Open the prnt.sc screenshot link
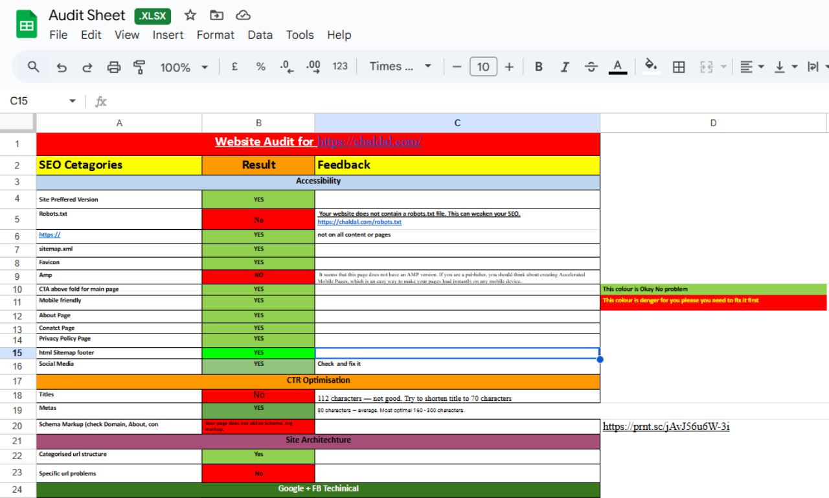Viewport: 829px width, 498px height. tap(665, 426)
